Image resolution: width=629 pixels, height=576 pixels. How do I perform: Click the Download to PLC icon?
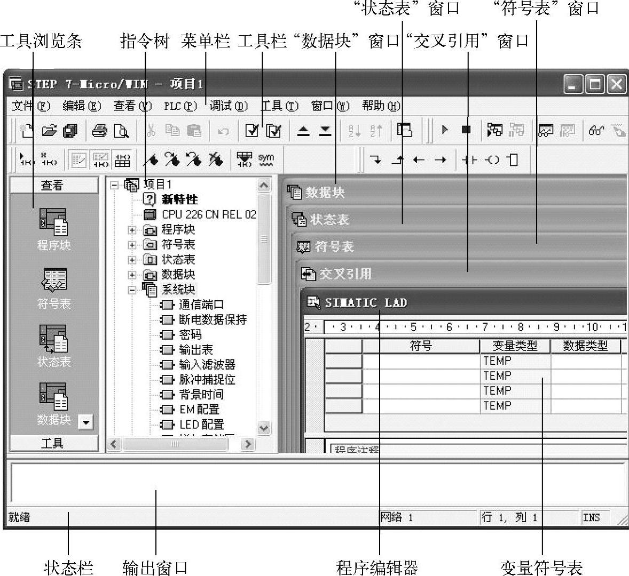pos(325,131)
